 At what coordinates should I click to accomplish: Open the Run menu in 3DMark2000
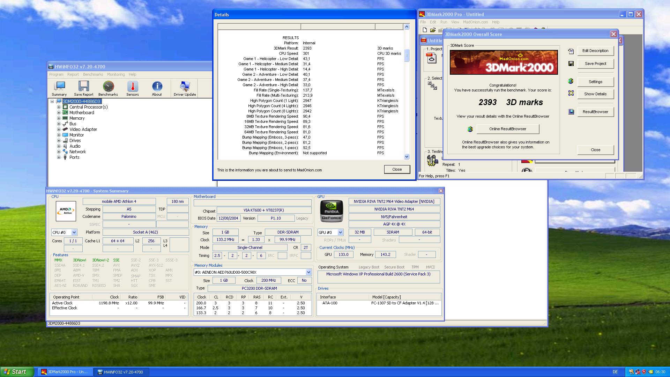(x=444, y=22)
